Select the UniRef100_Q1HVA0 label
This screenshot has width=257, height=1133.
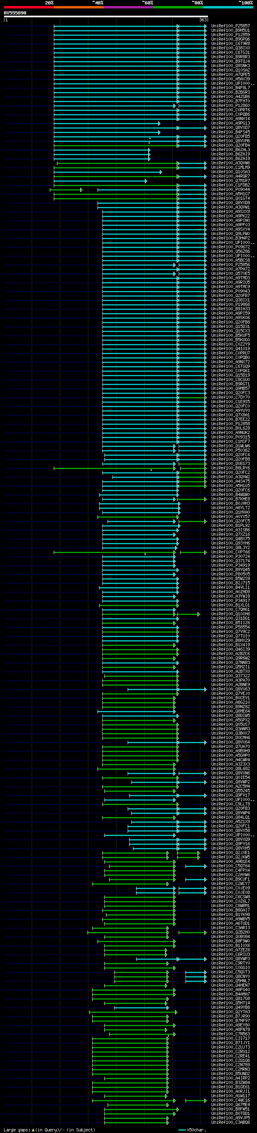click(230, 512)
